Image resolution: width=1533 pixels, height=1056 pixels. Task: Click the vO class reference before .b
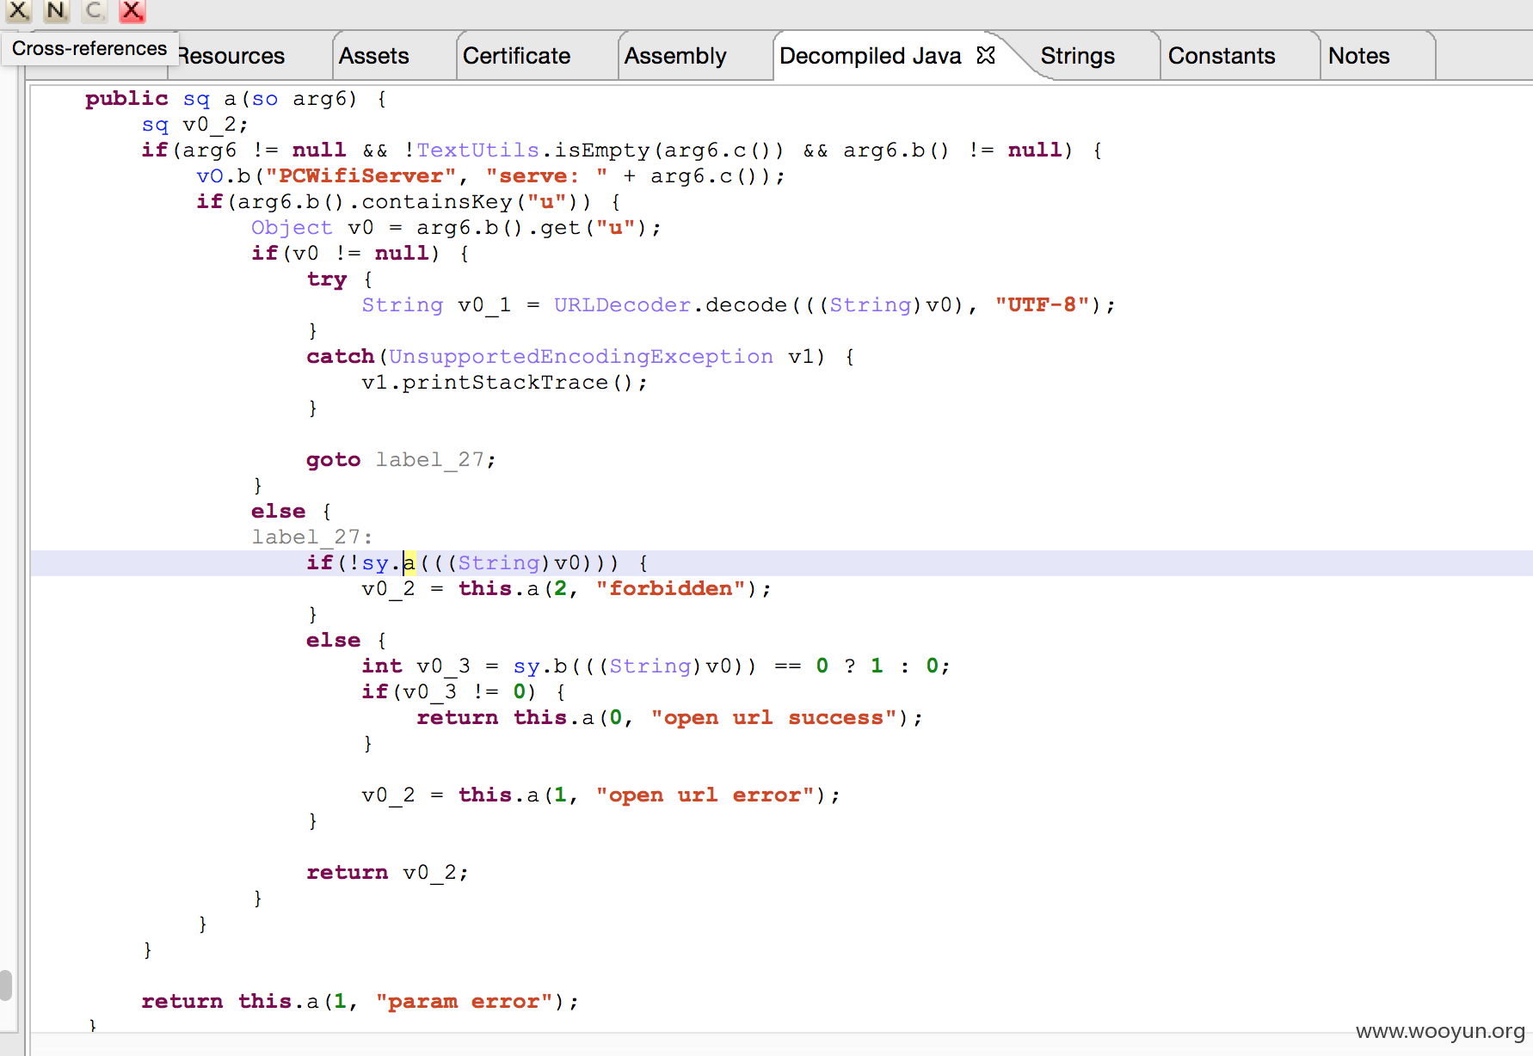(210, 176)
